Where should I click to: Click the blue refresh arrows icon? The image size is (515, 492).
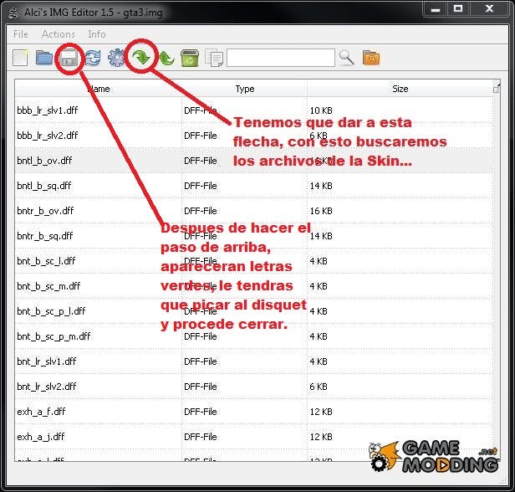coord(93,58)
